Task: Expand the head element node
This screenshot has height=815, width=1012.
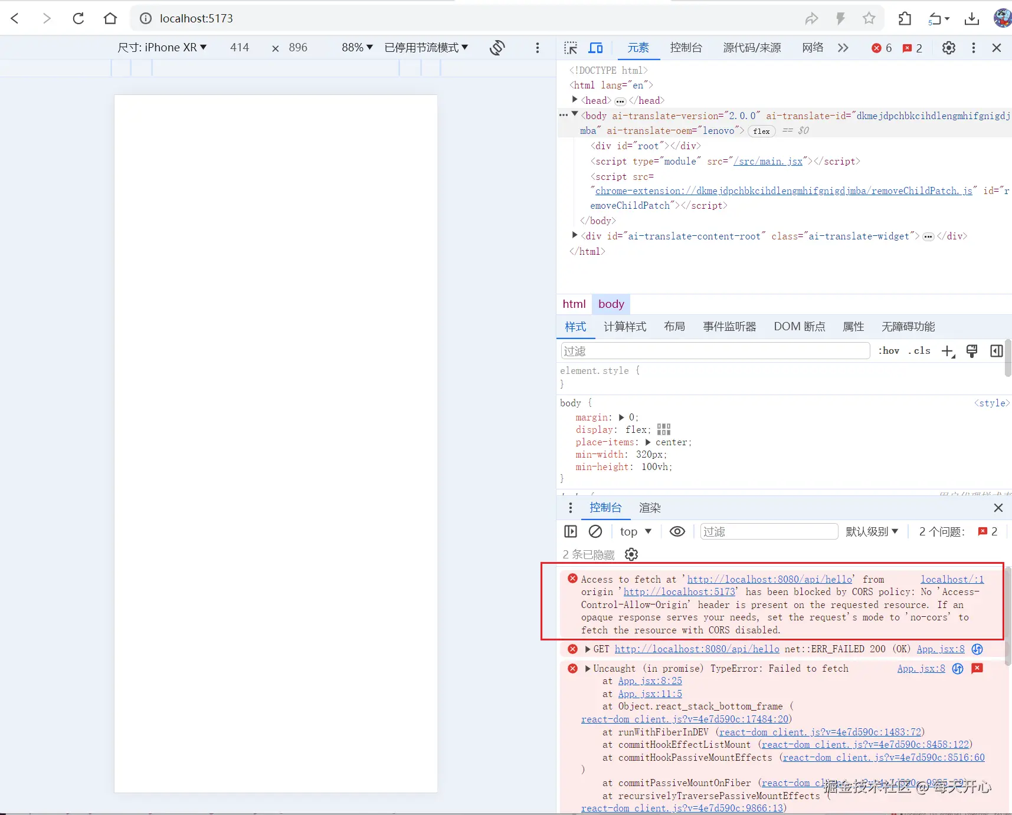Action: pyautogui.click(x=575, y=100)
